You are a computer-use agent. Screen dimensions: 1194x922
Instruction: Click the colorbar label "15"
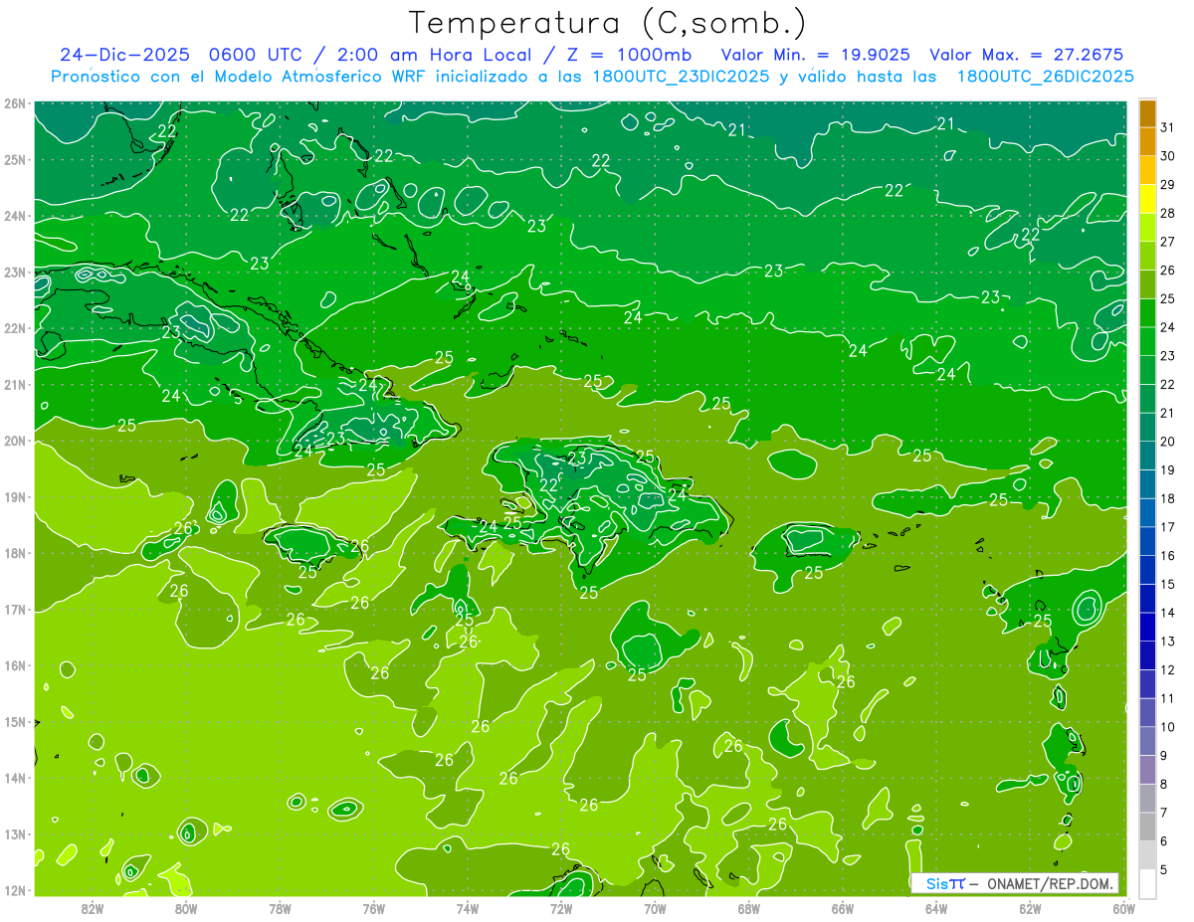point(1167,585)
